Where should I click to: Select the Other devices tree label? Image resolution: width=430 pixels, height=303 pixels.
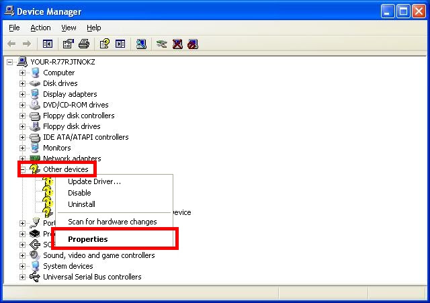(x=66, y=169)
